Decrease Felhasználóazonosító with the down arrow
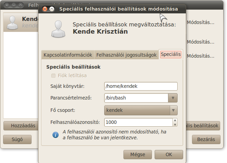This screenshot has height=163, width=227. (x=175, y=125)
